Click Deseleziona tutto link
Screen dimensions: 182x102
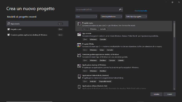141,11
